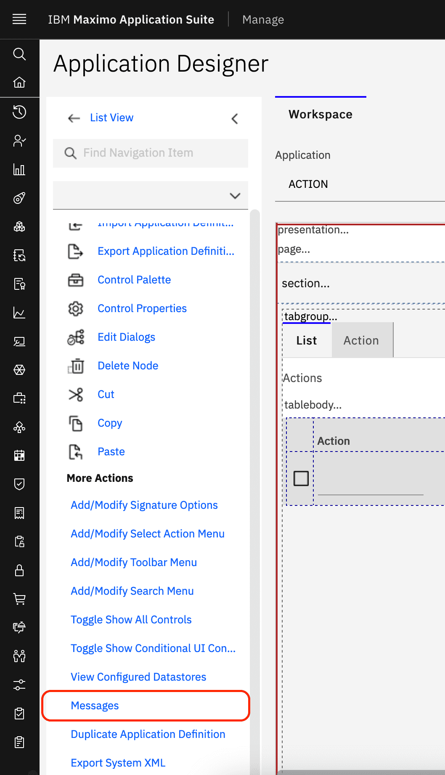
Task: Open the document-with-ribbon sidebar icon
Action: pyautogui.click(x=19, y=284)
